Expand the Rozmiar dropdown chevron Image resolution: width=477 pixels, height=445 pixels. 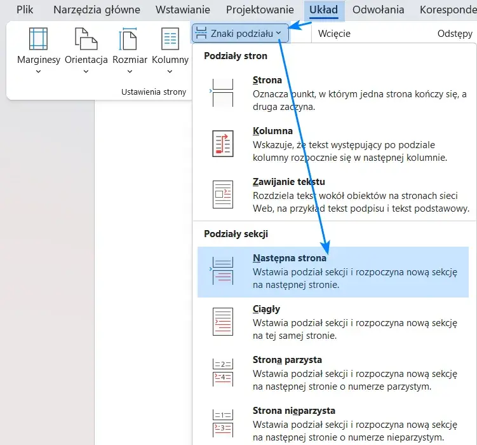click(x=130, y=72)
